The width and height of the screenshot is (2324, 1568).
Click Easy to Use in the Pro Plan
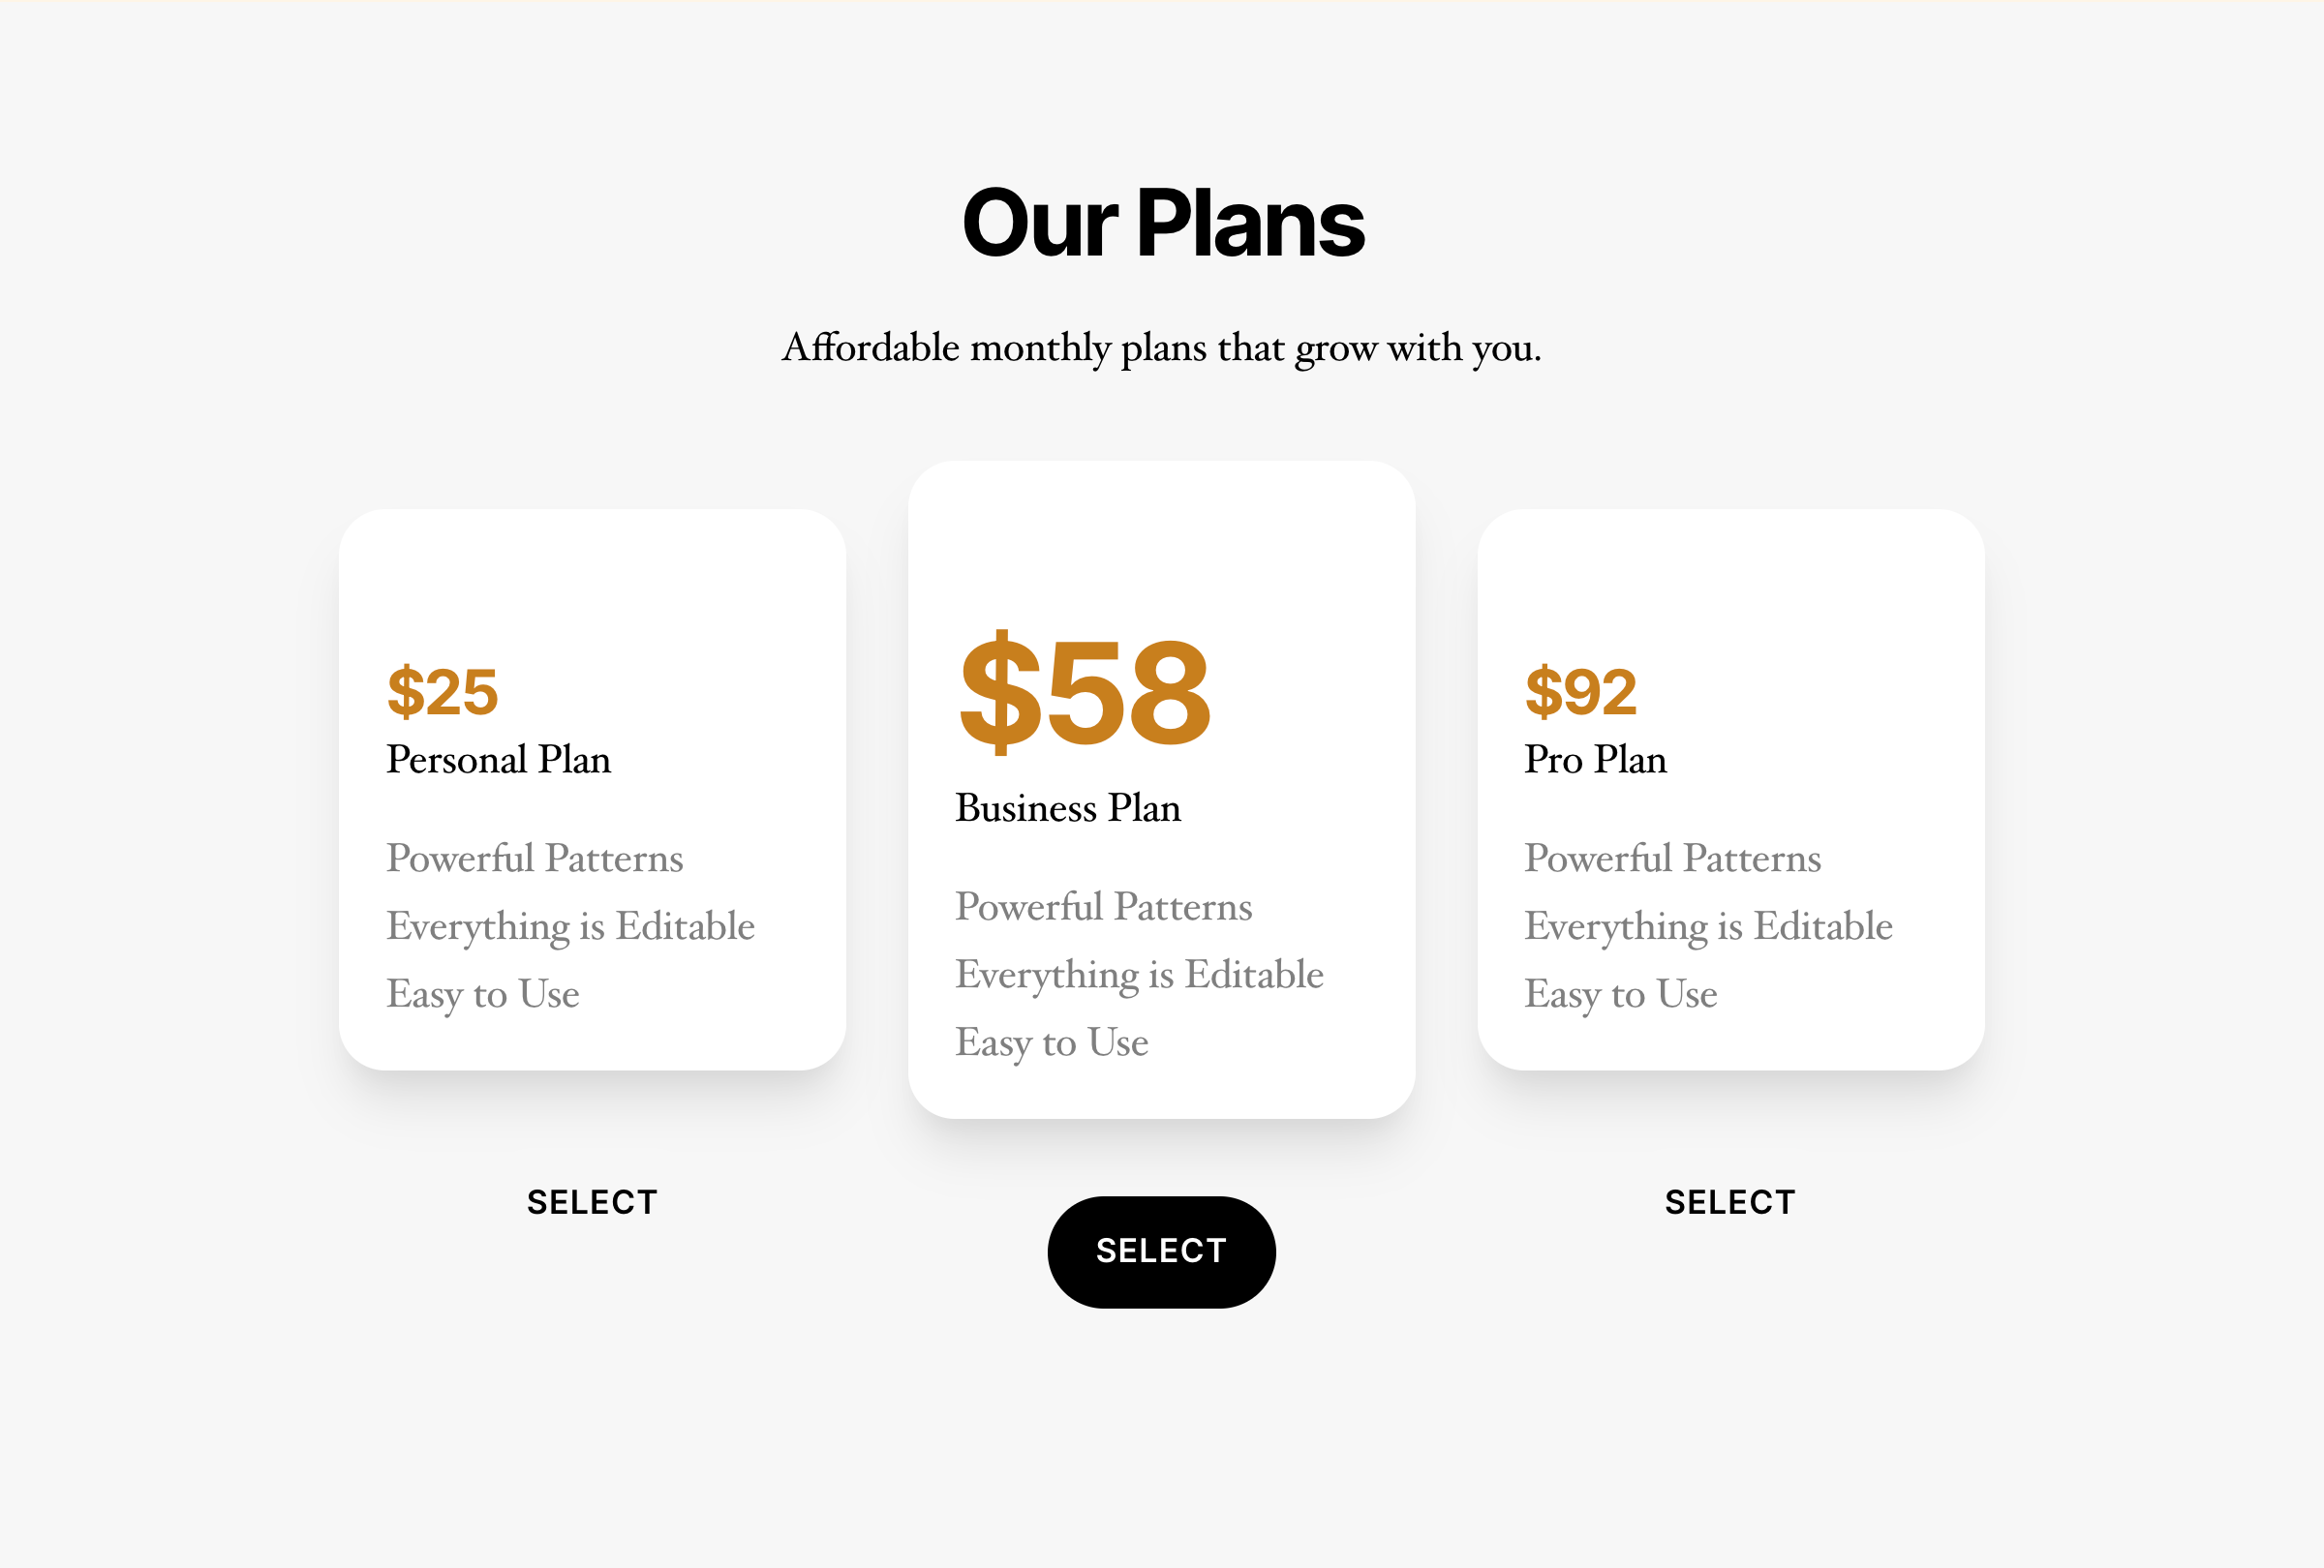point(1620,993)
